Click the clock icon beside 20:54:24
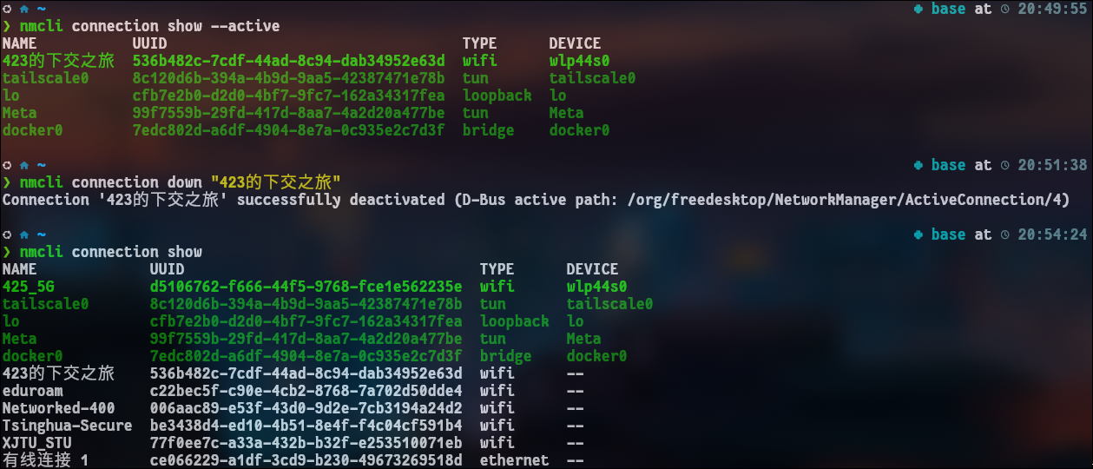 coord(1005,234)
